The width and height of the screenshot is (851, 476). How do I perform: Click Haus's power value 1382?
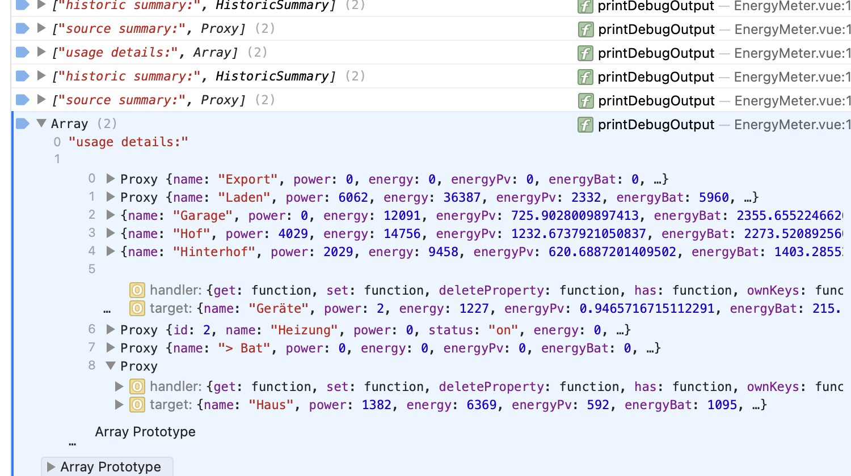[x=377, y=405]
